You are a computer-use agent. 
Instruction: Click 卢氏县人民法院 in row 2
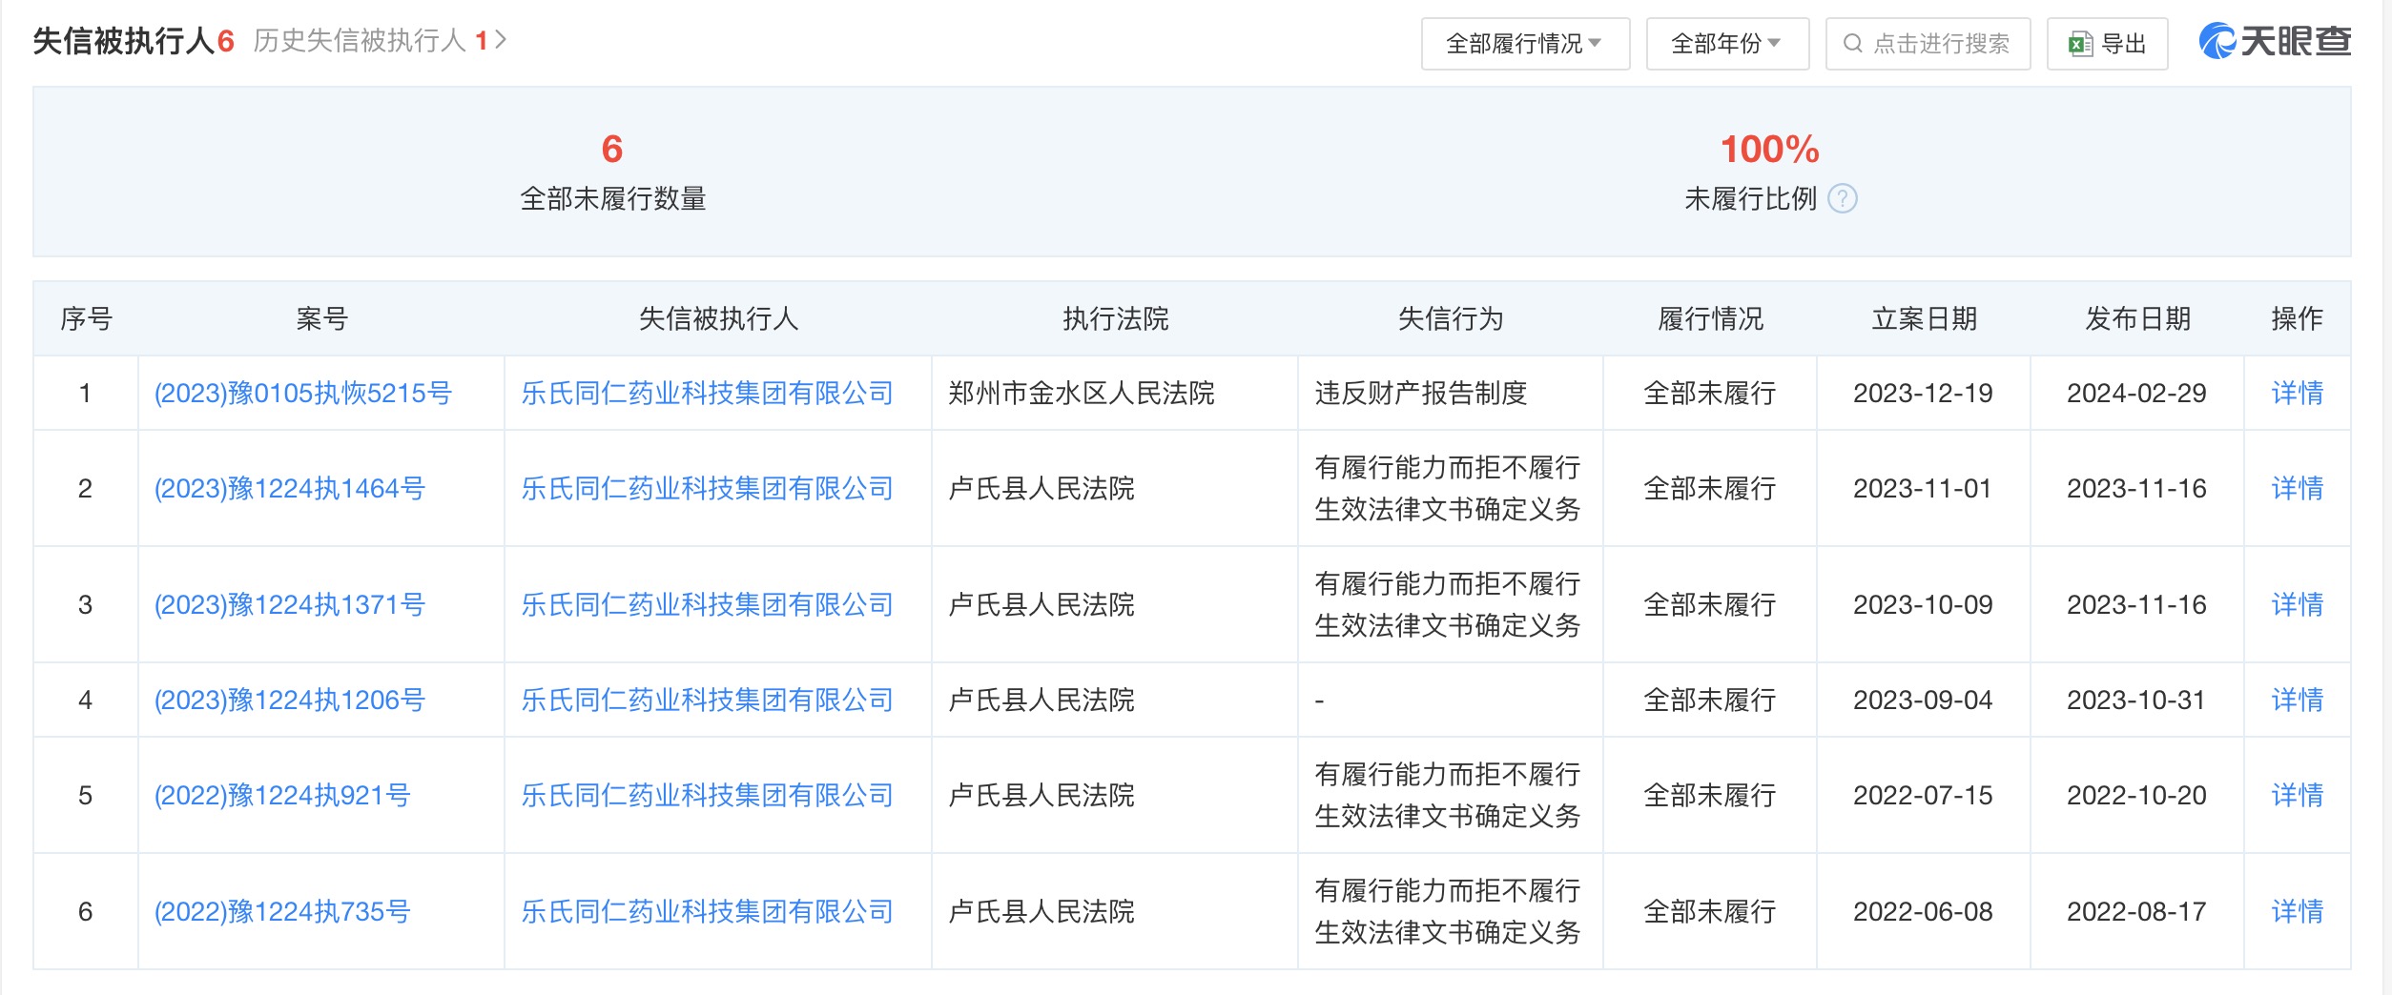(x=1041, y=488)
